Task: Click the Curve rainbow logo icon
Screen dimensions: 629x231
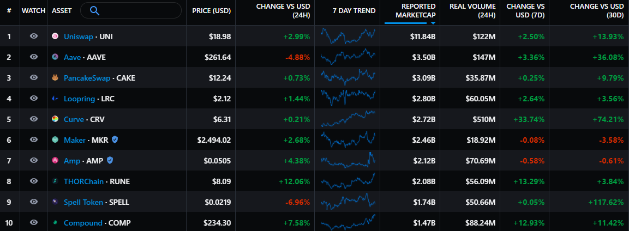Action: point(55,119)
